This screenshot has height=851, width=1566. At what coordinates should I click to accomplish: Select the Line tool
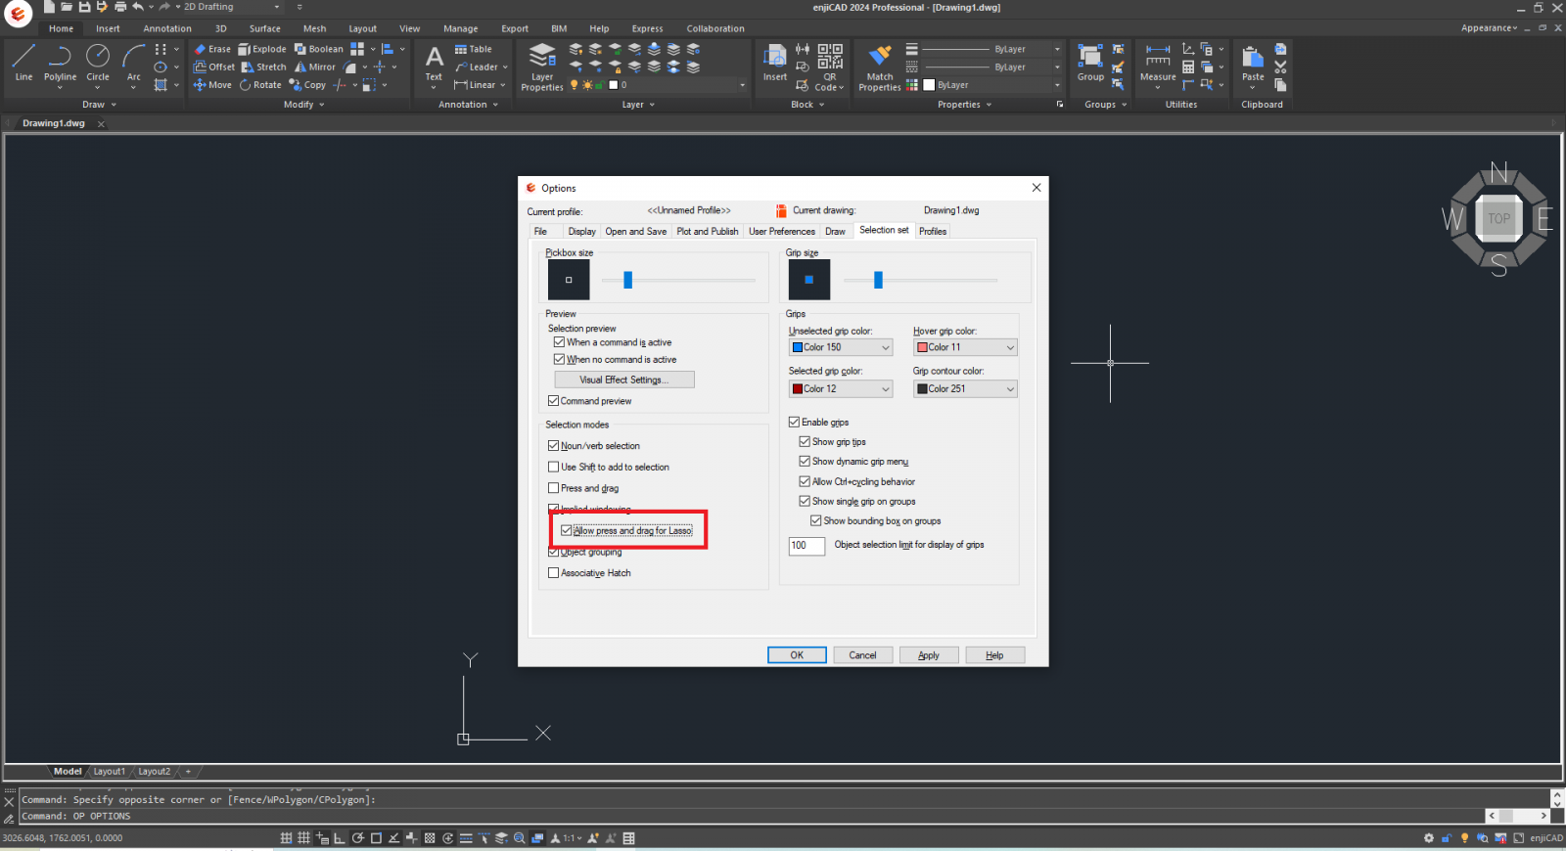[23, 64]
